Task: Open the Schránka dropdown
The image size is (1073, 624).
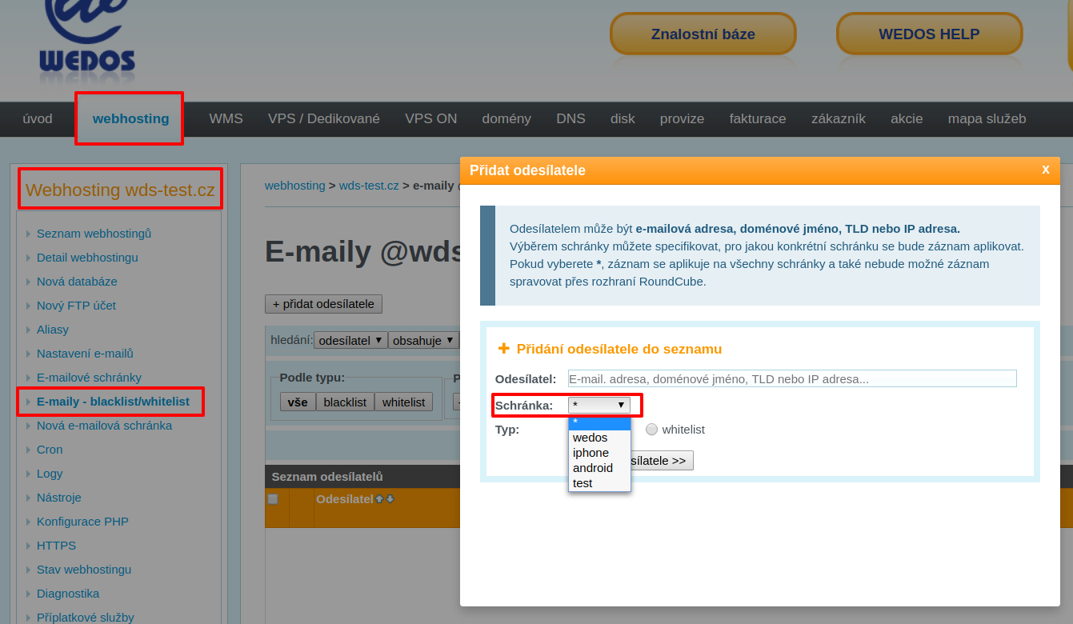Action: (x=599, y=406)
